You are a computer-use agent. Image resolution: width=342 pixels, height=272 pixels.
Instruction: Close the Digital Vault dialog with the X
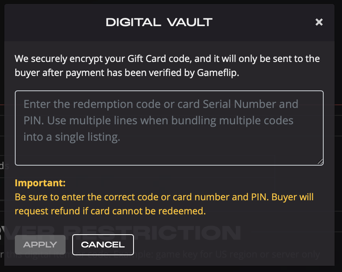coord(319,22)
